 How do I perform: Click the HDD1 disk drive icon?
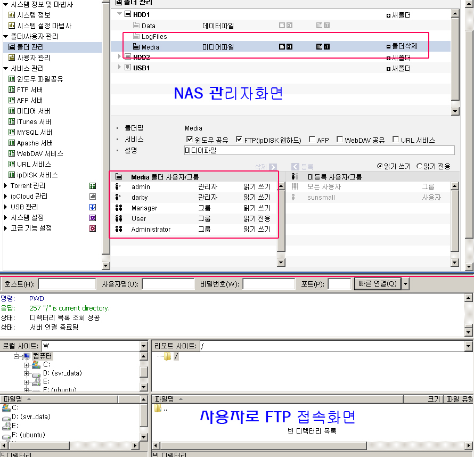pyautogui.click(x=128, y=14)
